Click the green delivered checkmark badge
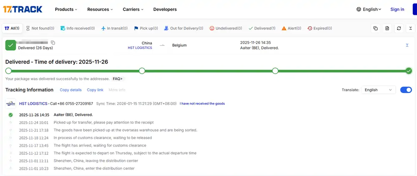417x176 pixels. 10,45
